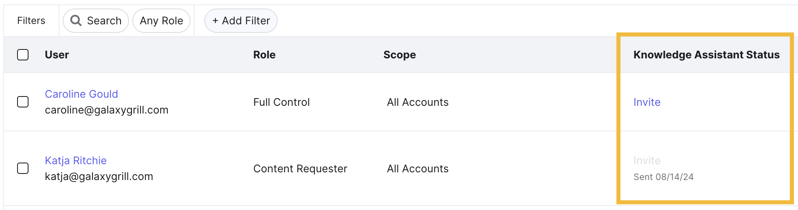Viewport: 798px width, 210px height.
Task: Open the Any Role filter dropdown
Action: [x=161, y=21]
